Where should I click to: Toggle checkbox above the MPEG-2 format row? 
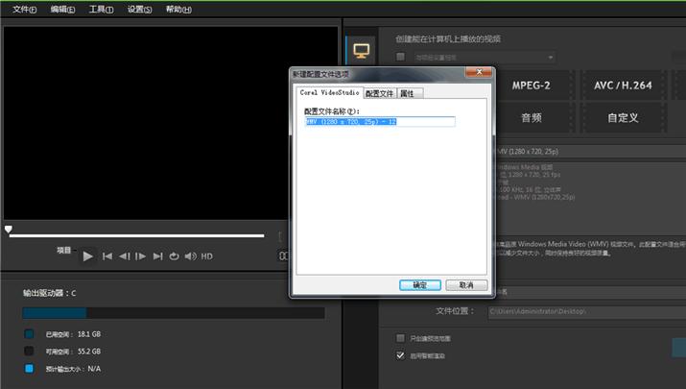(400, 58)
